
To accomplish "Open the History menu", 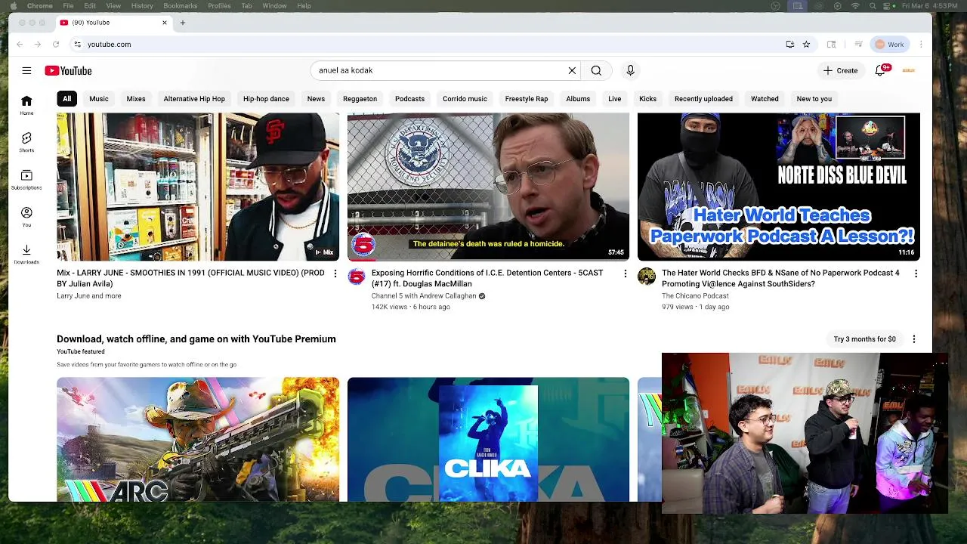I will (x=142, y=6).
